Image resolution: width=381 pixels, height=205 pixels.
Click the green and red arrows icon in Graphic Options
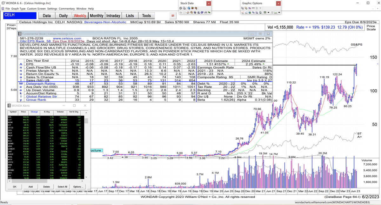coord(250,12)
